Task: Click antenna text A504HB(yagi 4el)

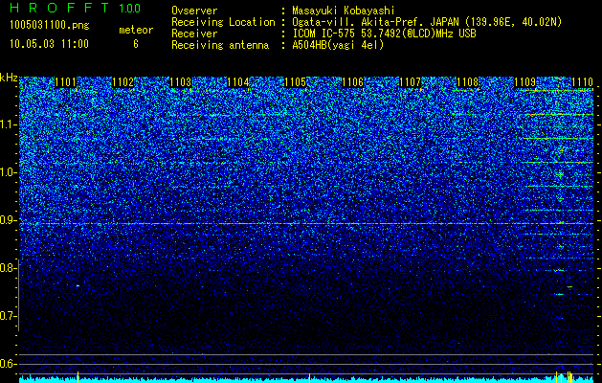Action: (338, 45)
